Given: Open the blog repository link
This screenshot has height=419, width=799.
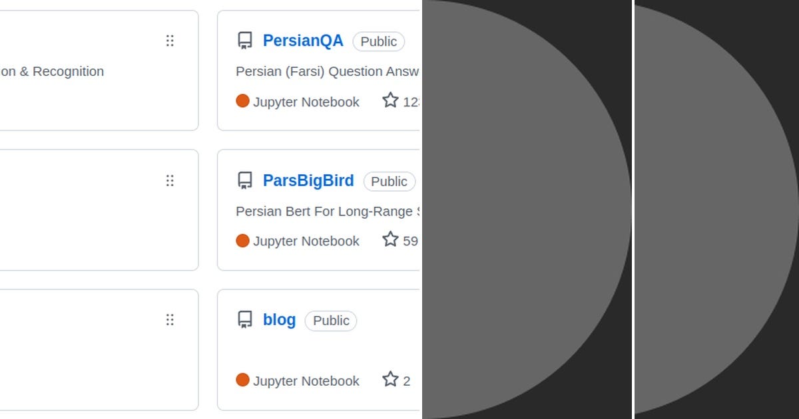Looking at the screenshot, I should 279,320.
